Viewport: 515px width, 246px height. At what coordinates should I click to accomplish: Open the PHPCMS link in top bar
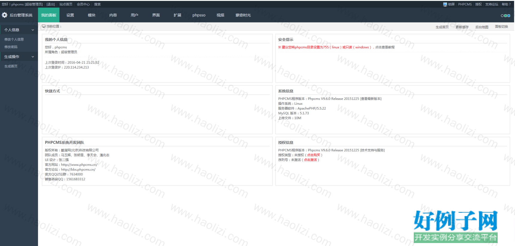pyautogui.click(x=465, y=4)
